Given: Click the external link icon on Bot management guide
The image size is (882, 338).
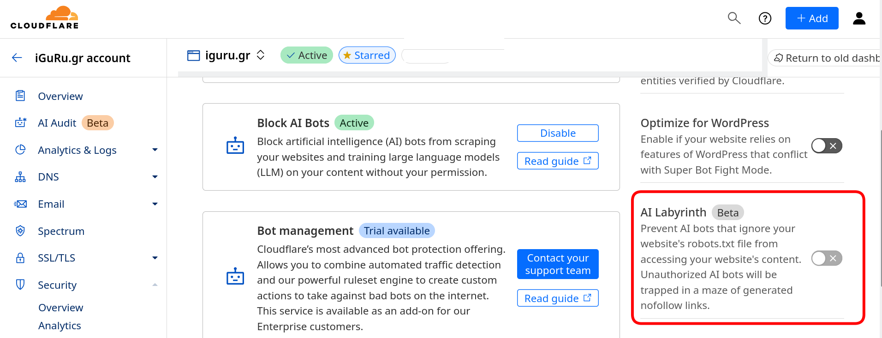Looking at the screenshot, I should 587,297.
